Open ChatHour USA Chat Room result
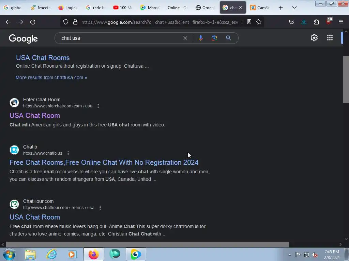The image size is (349, 261). tap(35, 217)
